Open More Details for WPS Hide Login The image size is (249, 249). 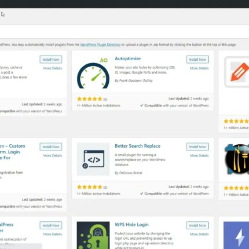tap(199, 235)
